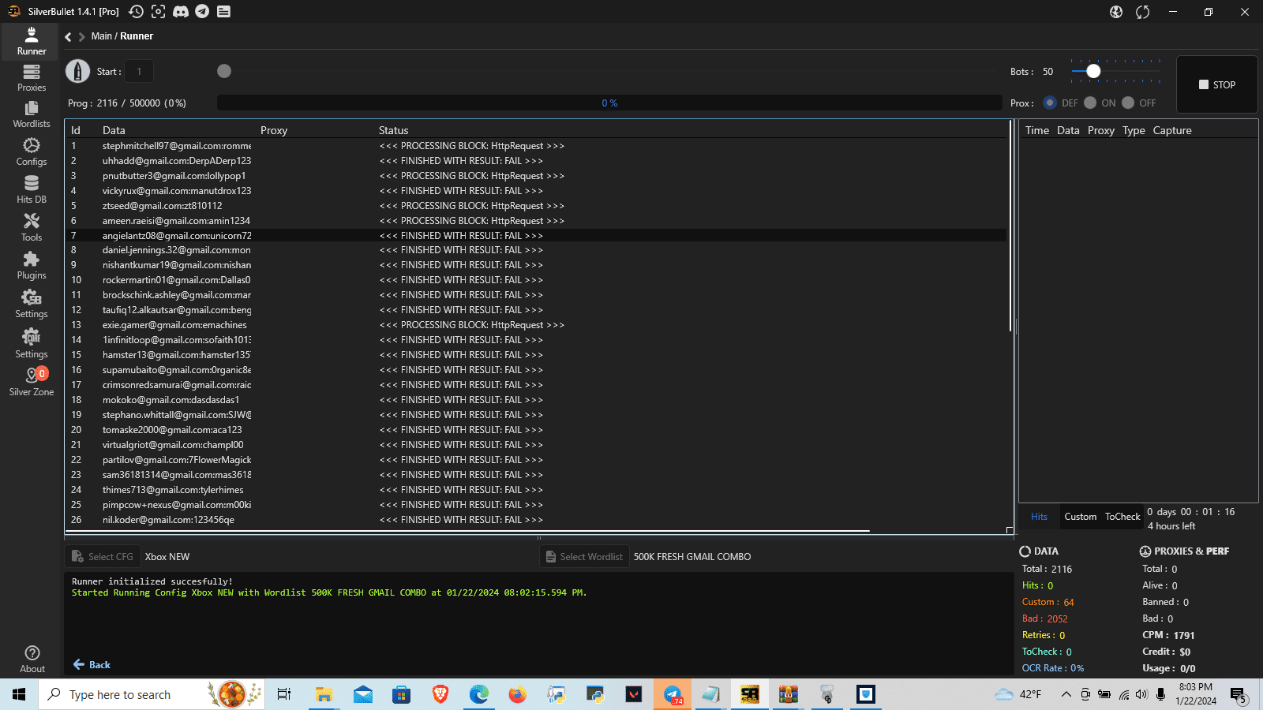Open the history clock icon in title bar
Screen dimensions: 1263x710
coord(137,12)
